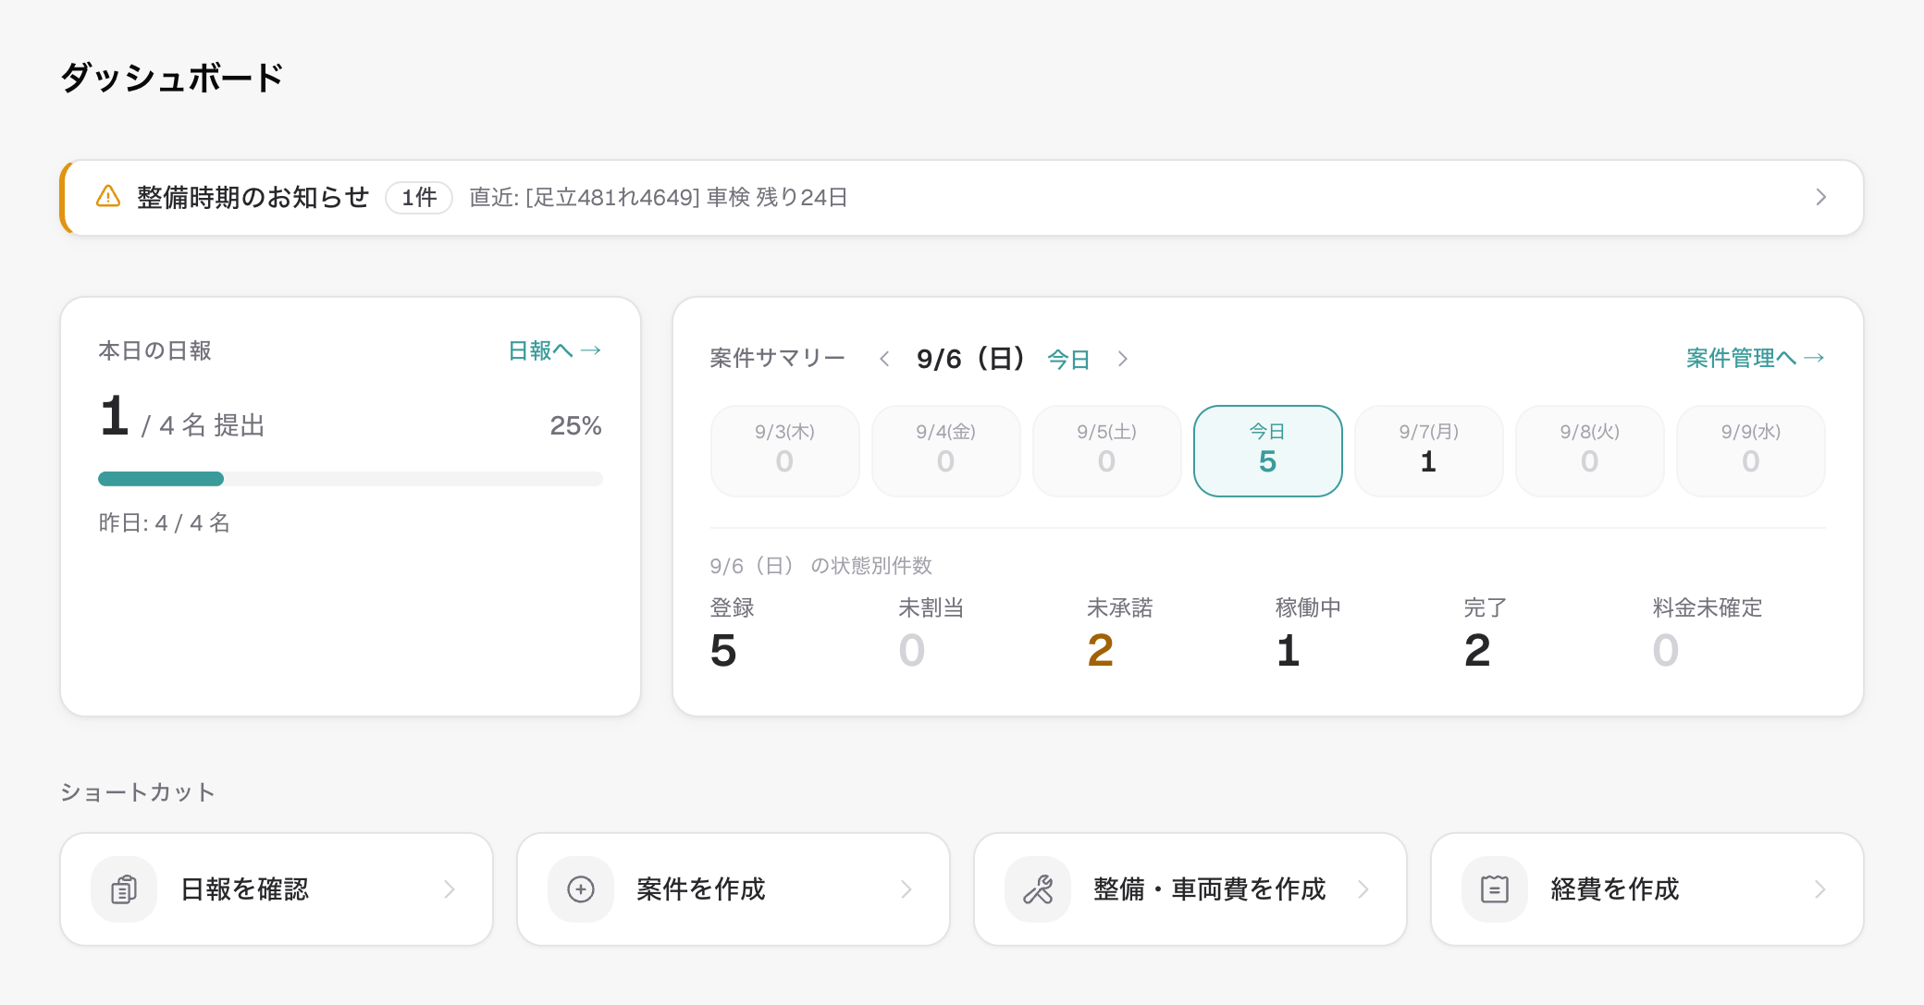Click the receipt icon for 経費を作成
Viewport: 1924px width, 1005px height.
click(x=1495, y=889)
